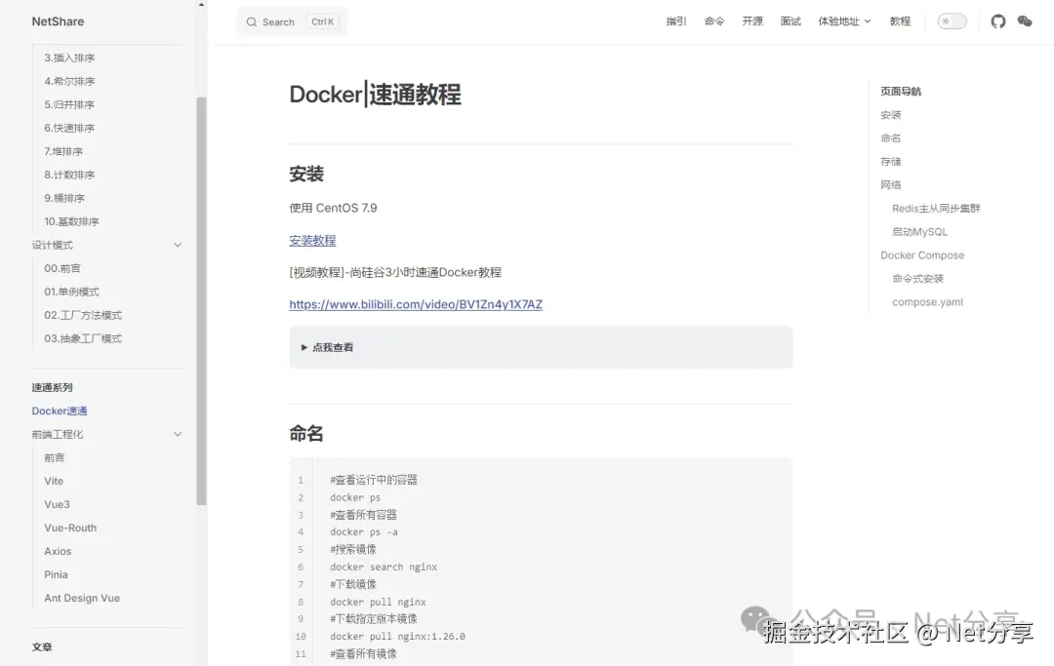Select 5.归并排序 in the sidebar

(69, 104)
